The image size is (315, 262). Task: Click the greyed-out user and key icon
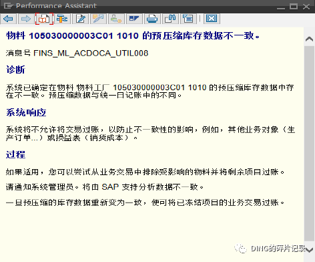[x=116, y=19]
